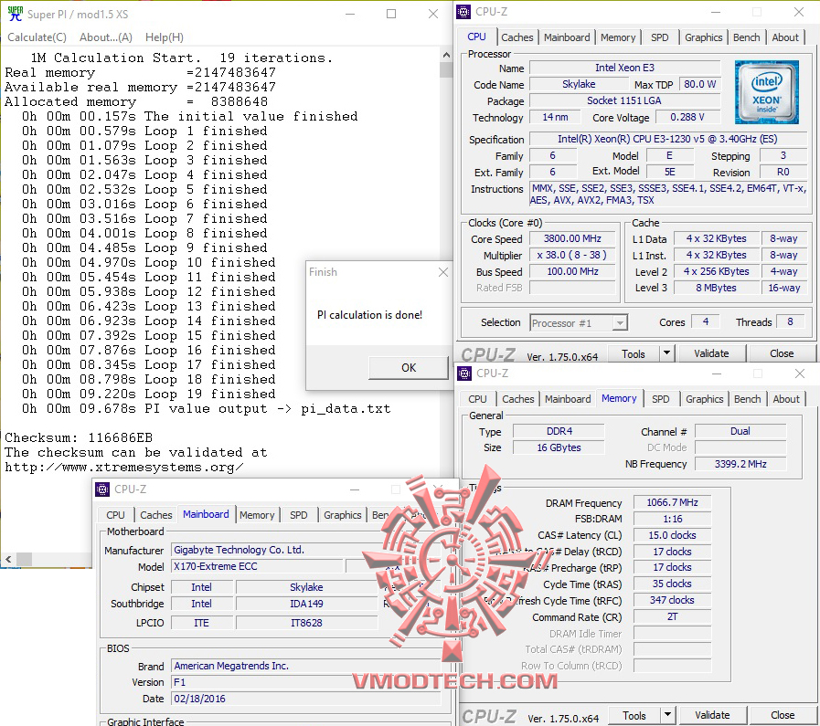Switch to Mainboard tab in Memory CPU-Z window
This screenshot has width=820, height=726.
(x=568, y=399)
